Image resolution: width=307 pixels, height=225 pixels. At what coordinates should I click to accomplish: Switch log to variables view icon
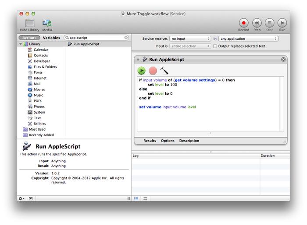tap(145, 198)
